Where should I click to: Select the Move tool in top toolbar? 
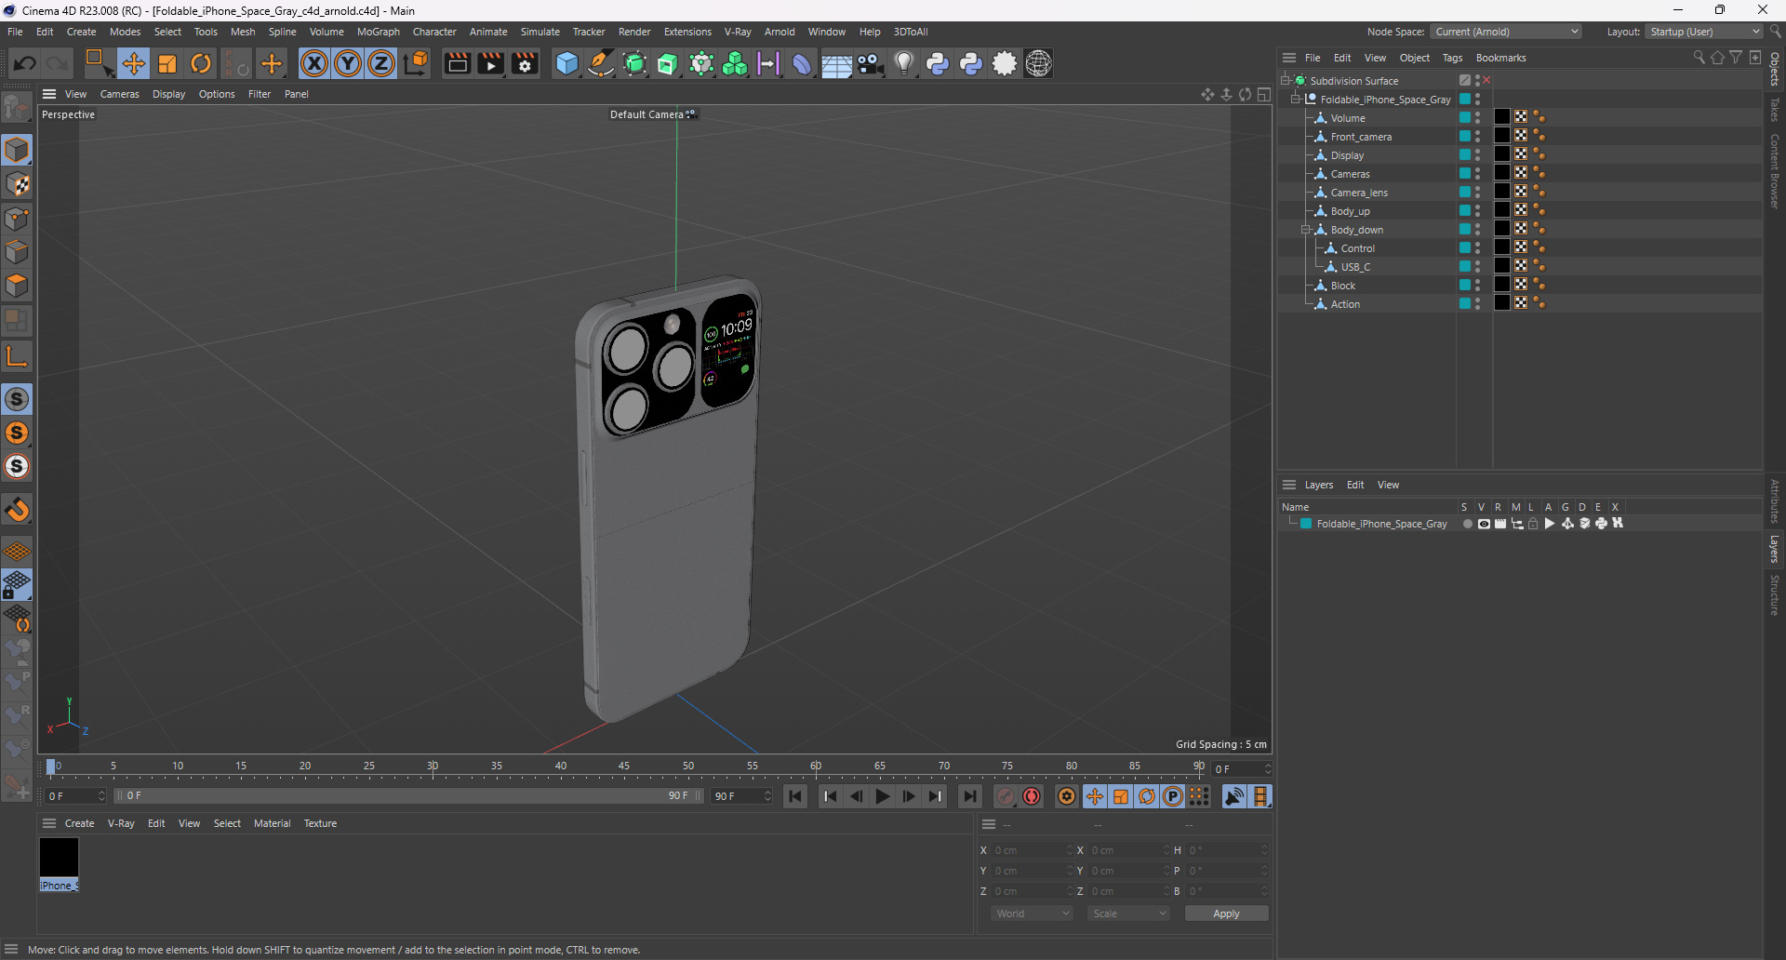click(x=134, y=63)
